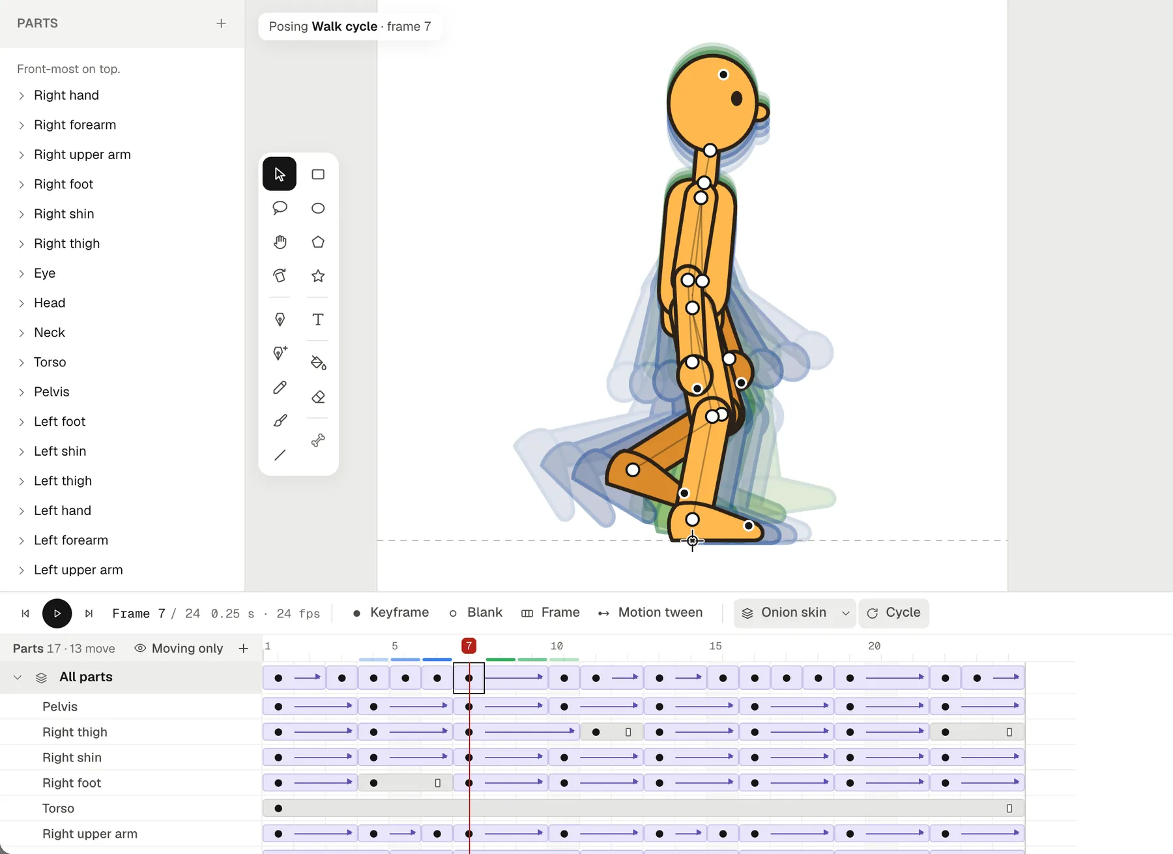
Task: Expand the Torso part in Parts list
Action: [x=22, y=362]
